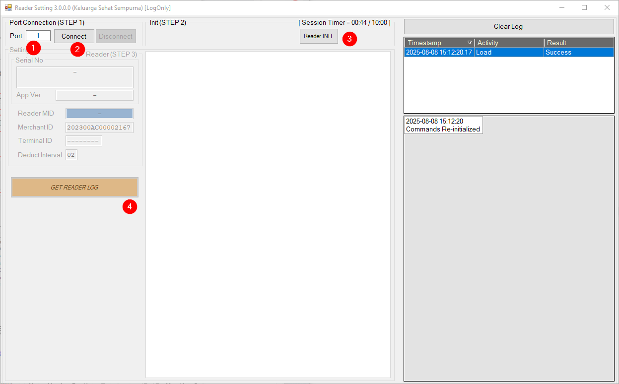Click the large white output area under Init
Screen dimensions: 619x384
268,214
